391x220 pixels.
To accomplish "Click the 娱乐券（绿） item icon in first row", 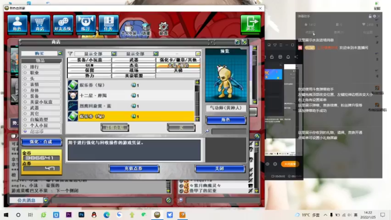I will pyautogui.click(x=73, y=85).
